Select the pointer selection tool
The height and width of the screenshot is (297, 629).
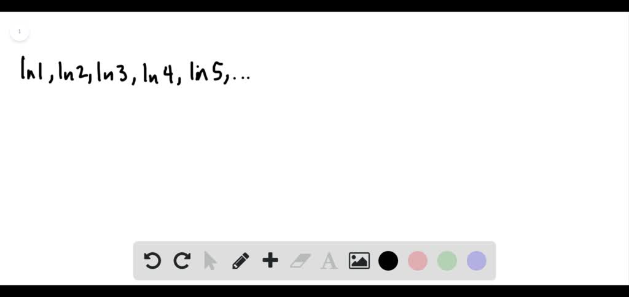210,261
